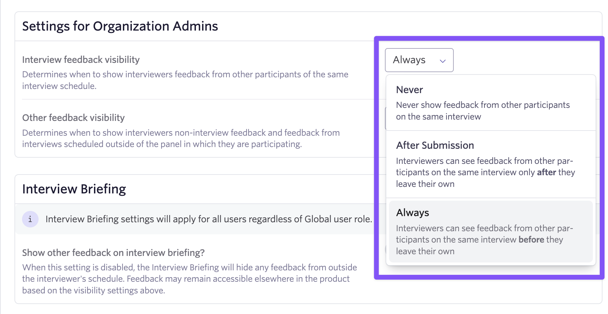Select the Never option title
The width and height of the screenshot is (608, 314).
409,90
